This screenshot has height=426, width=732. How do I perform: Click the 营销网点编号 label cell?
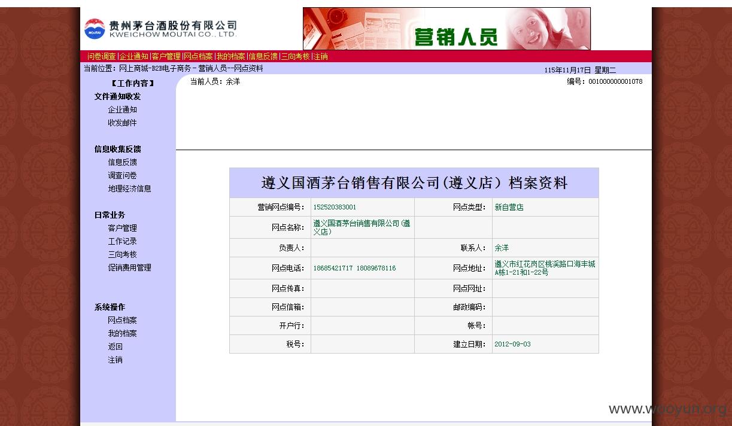[271, 208]
